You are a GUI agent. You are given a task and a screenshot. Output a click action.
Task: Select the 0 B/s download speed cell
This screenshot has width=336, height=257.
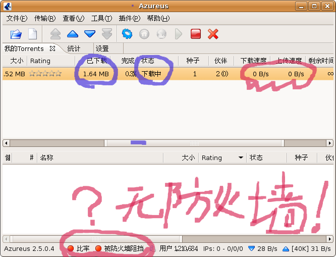point(260,74)
